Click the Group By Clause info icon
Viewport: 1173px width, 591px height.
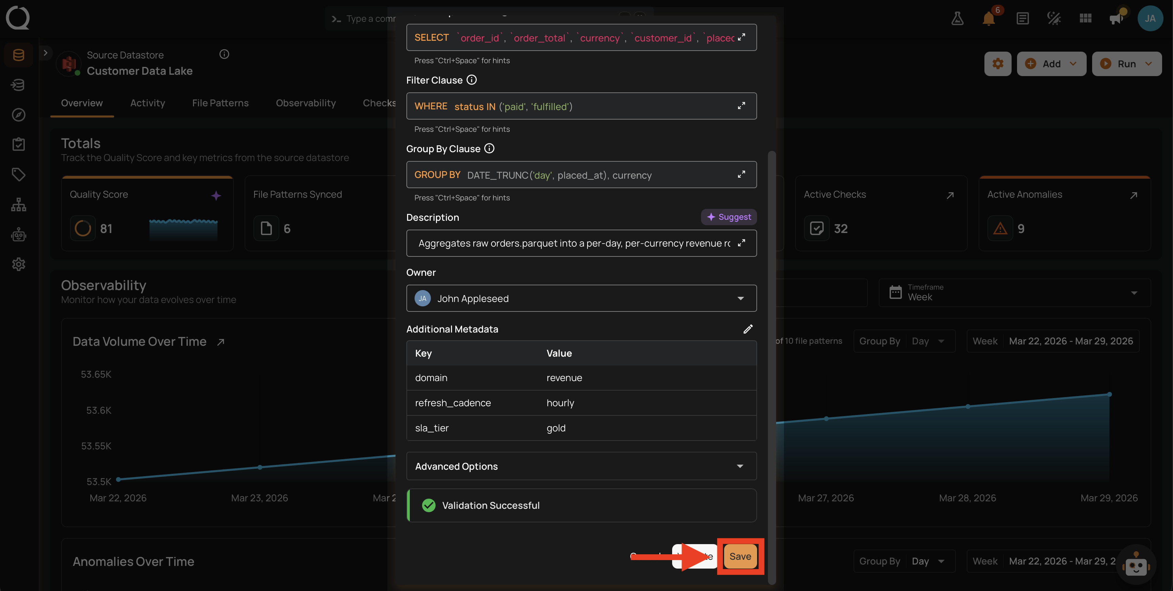(x=489, y=148)
